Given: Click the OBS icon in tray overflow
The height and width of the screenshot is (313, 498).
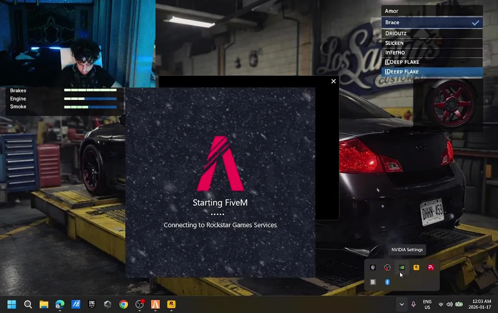Looking at the screenshot, I should 387,267.
